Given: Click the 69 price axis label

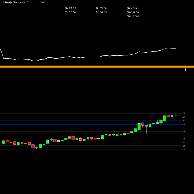Looking at the screenshot, I should [184, 117].
